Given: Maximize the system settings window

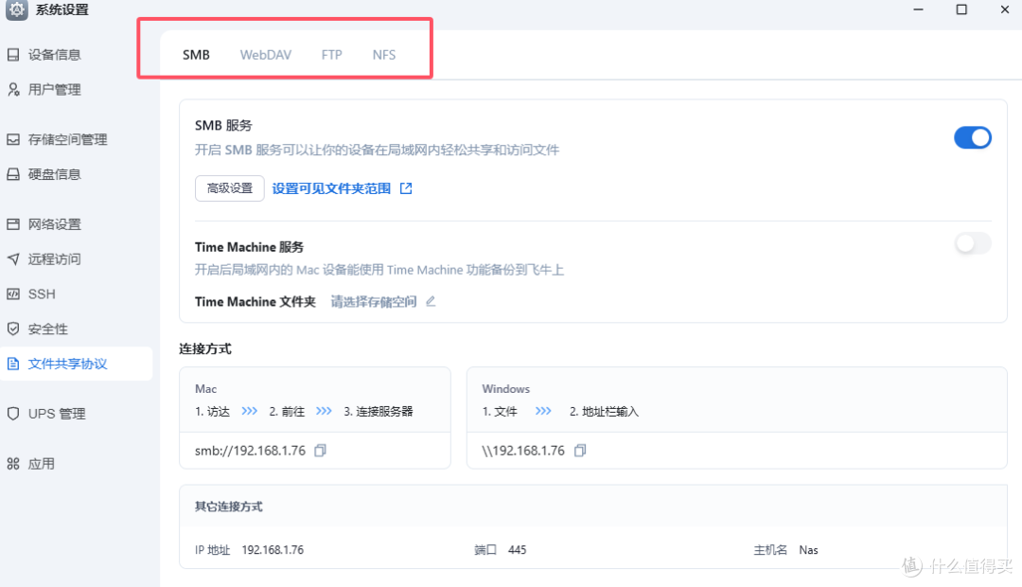Looking at the screenshot, I should (x=961, y=9).
